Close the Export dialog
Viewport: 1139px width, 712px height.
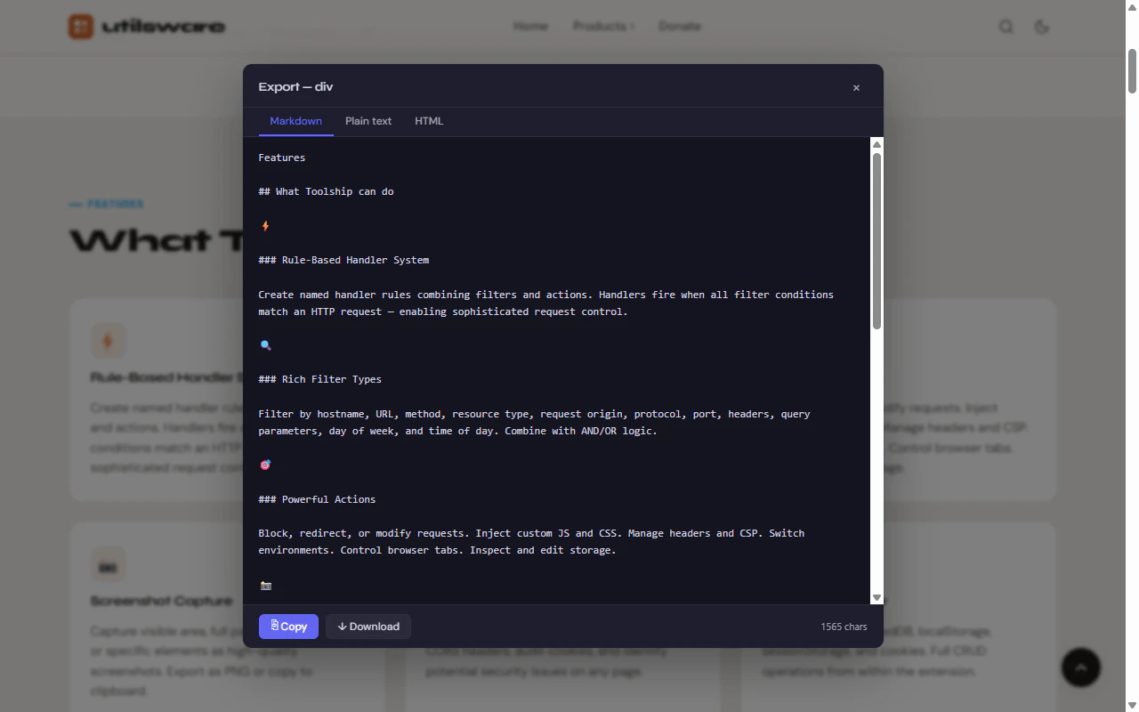pos(856,87)
